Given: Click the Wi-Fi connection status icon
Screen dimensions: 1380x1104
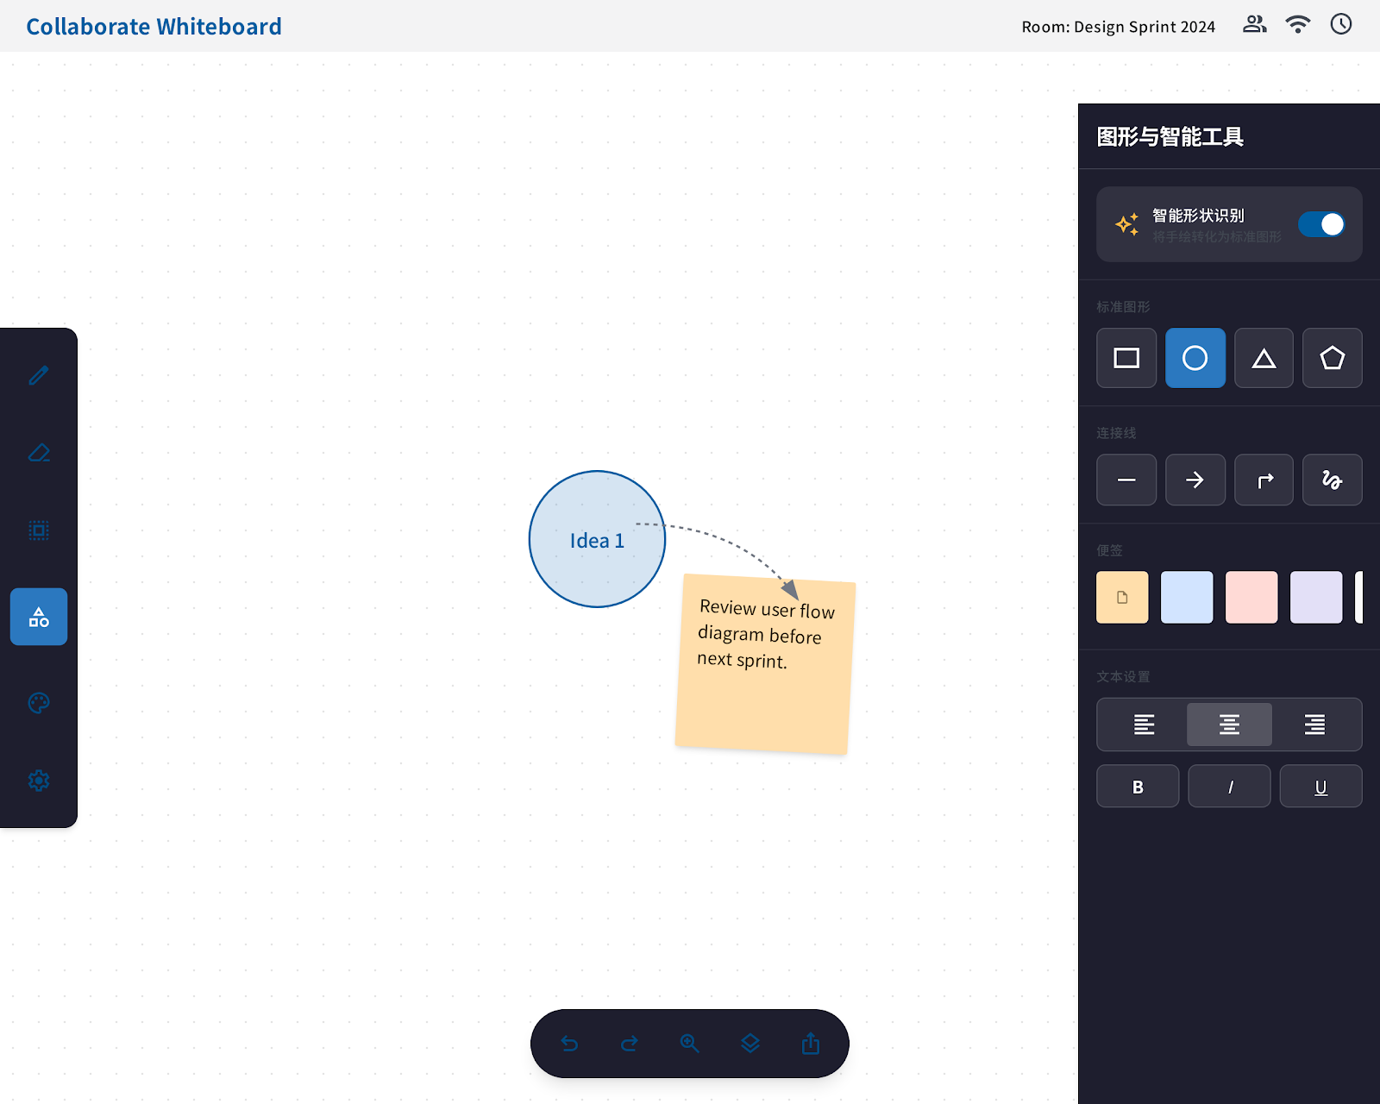Looking at the screenshot, I should [1298, 24].
